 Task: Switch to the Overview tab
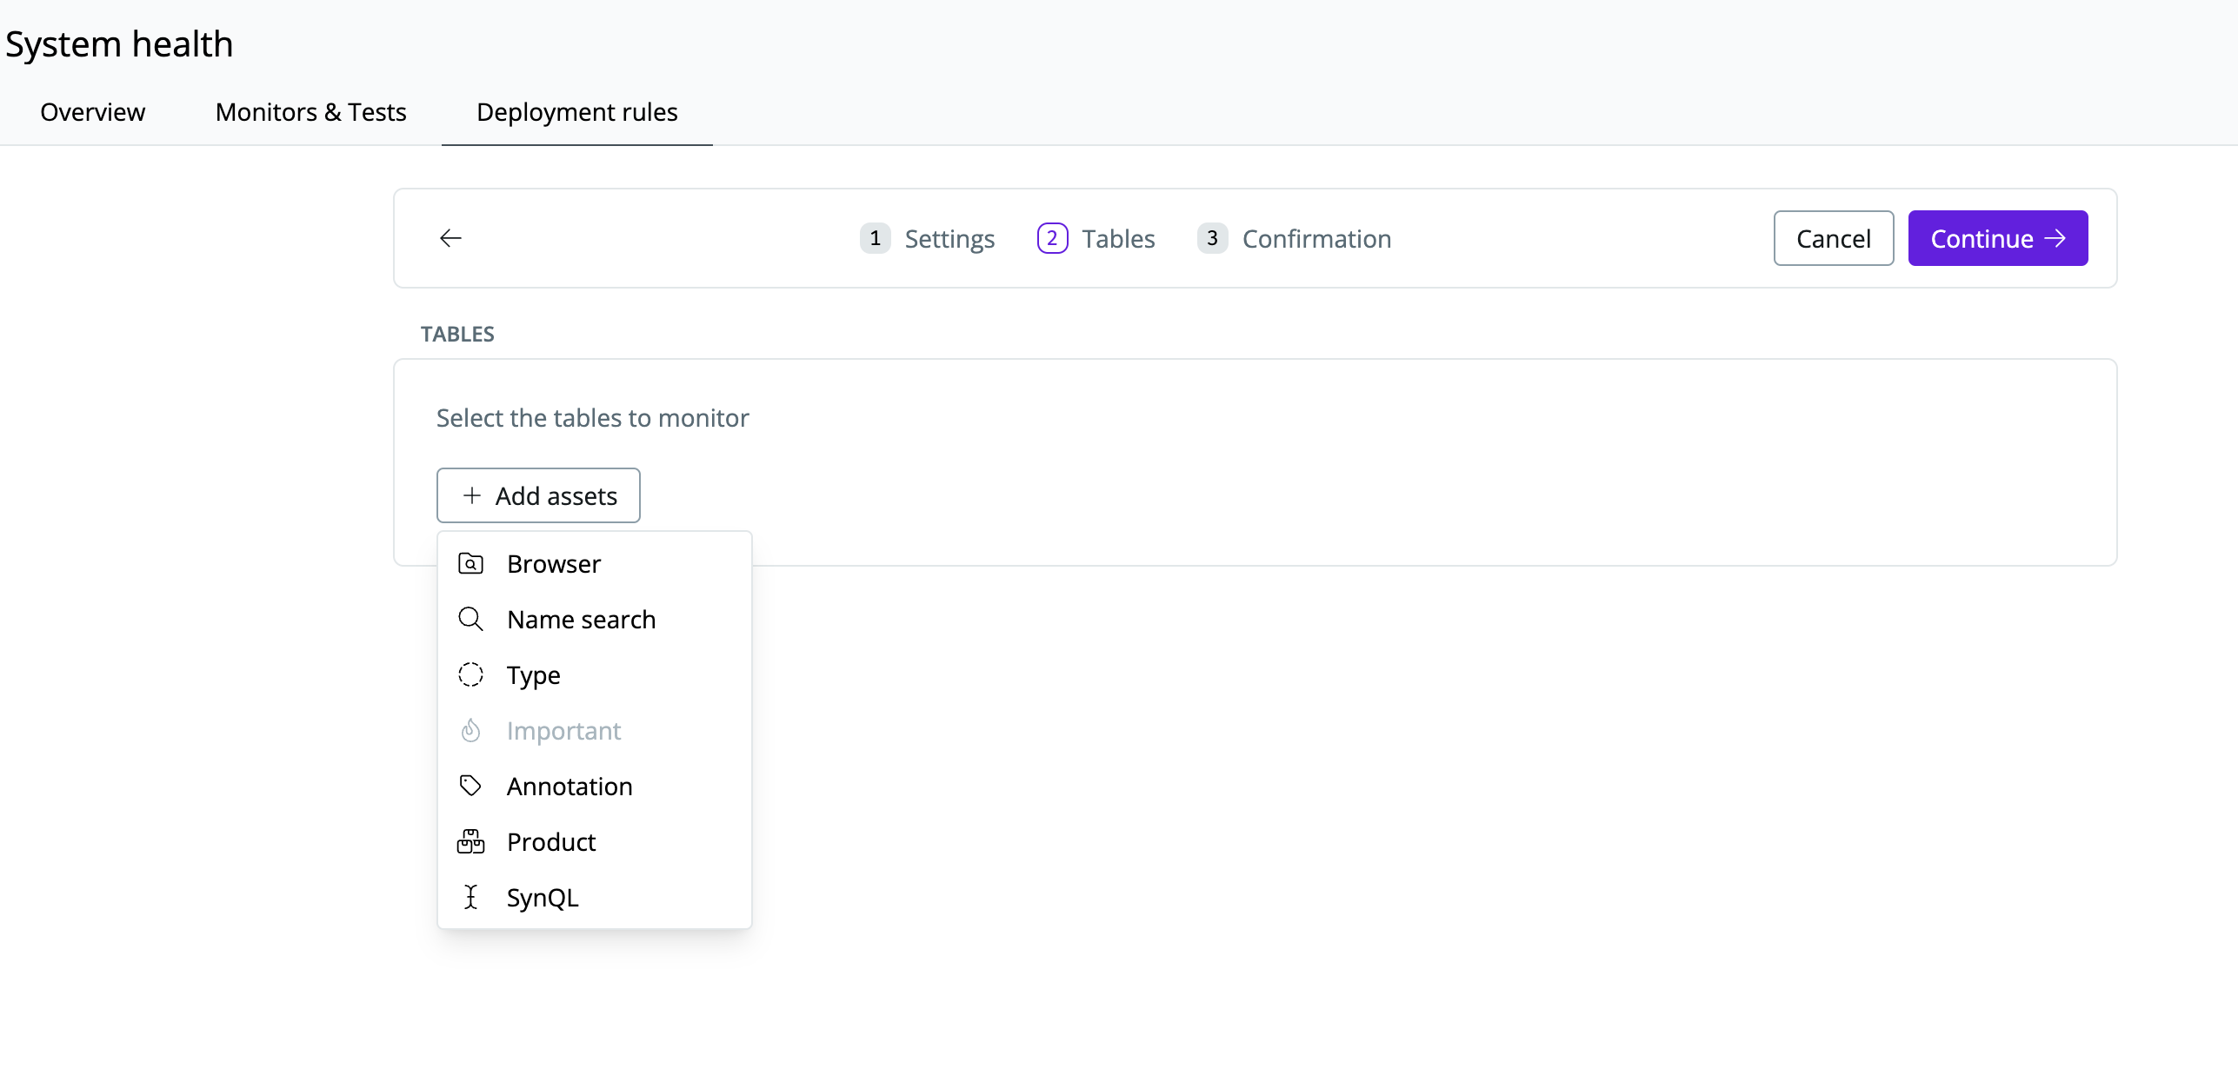pos(92,112)
